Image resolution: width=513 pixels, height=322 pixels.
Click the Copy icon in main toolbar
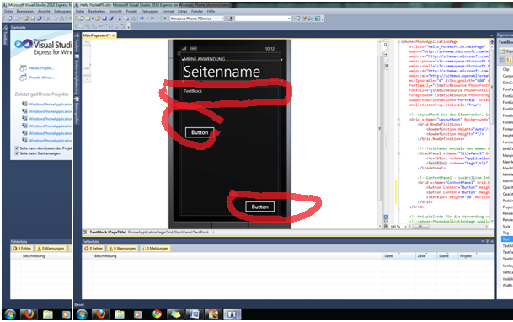(126, 19)
